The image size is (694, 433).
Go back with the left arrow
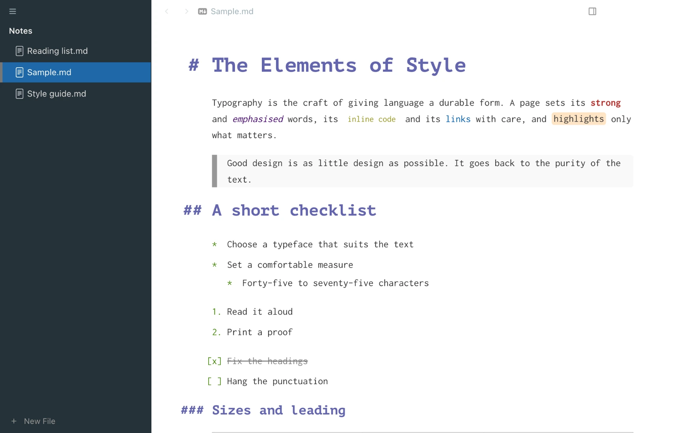coord(167,11)
